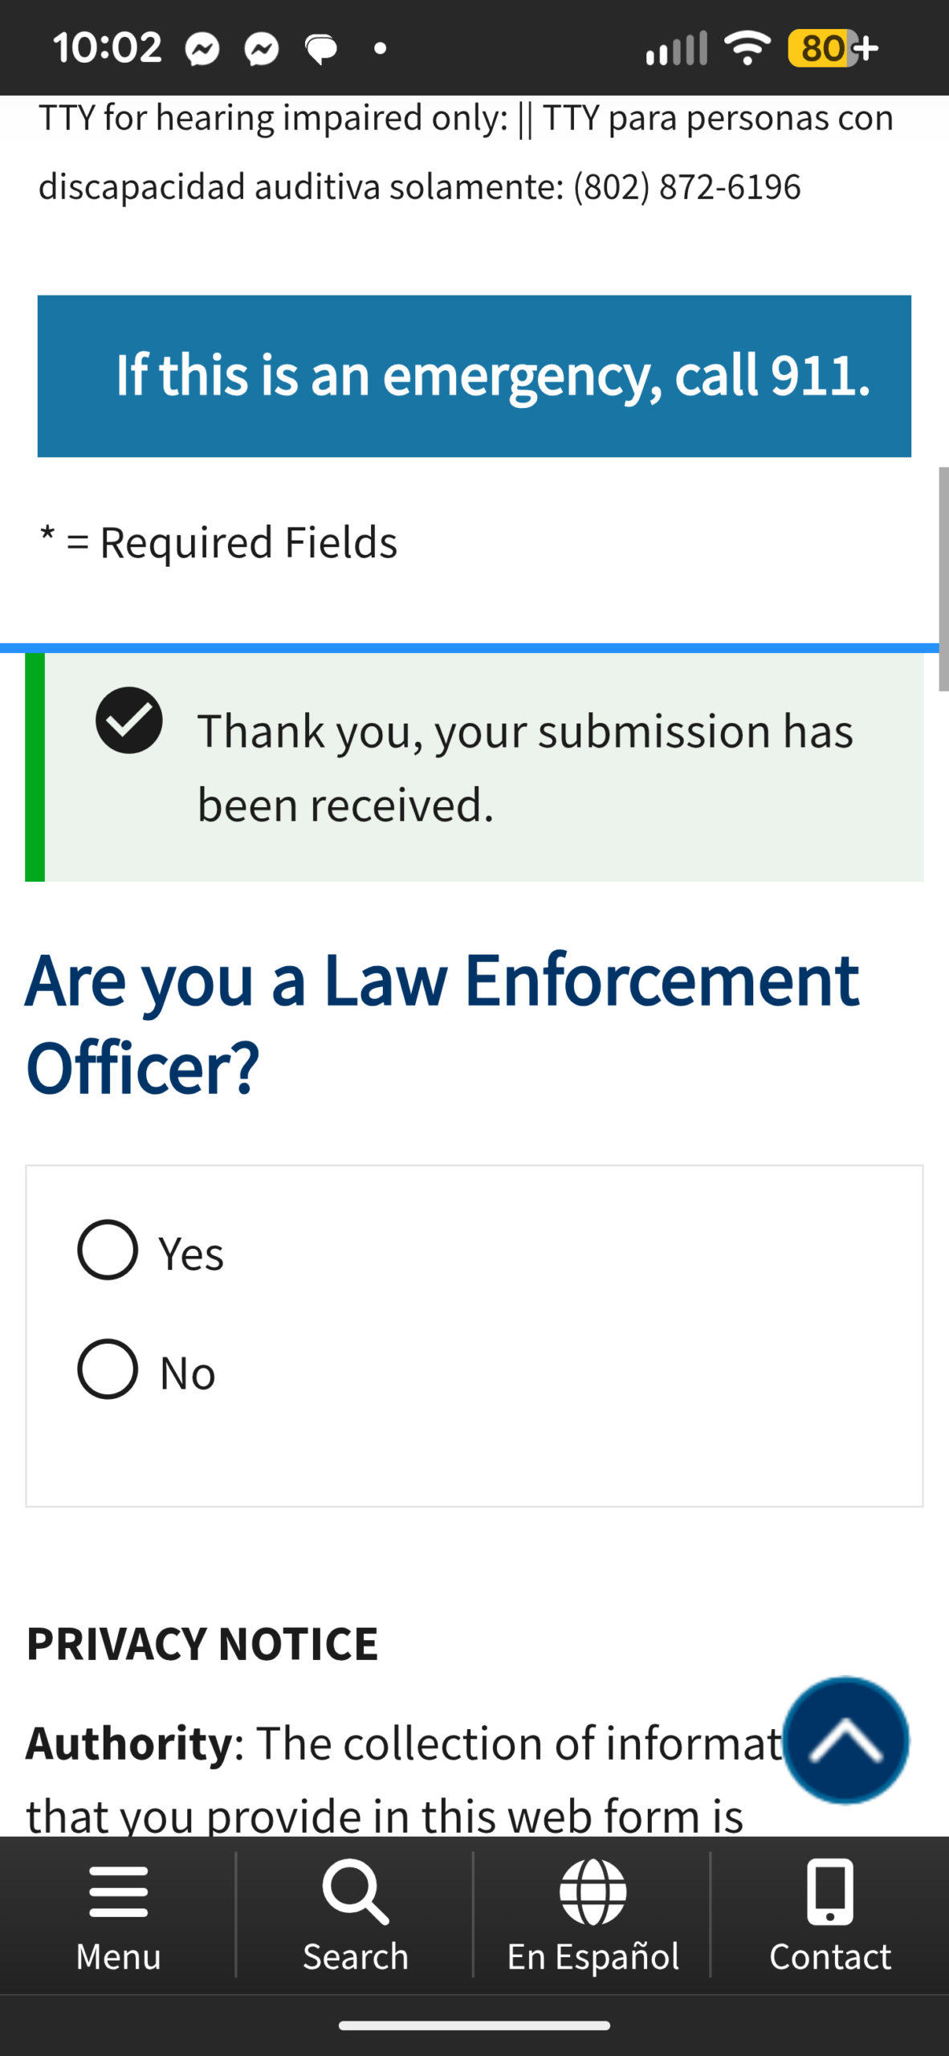The height and width of the screenshot is (2056, 949).
Task: Tap the home indicator bar
Action: pyautogui.click(x=474, y=2026)
